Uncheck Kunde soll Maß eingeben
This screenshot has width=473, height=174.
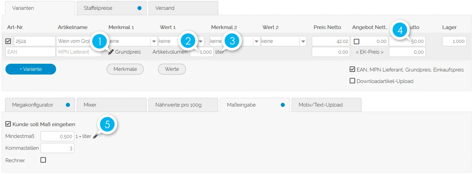[x=8, y=124]
